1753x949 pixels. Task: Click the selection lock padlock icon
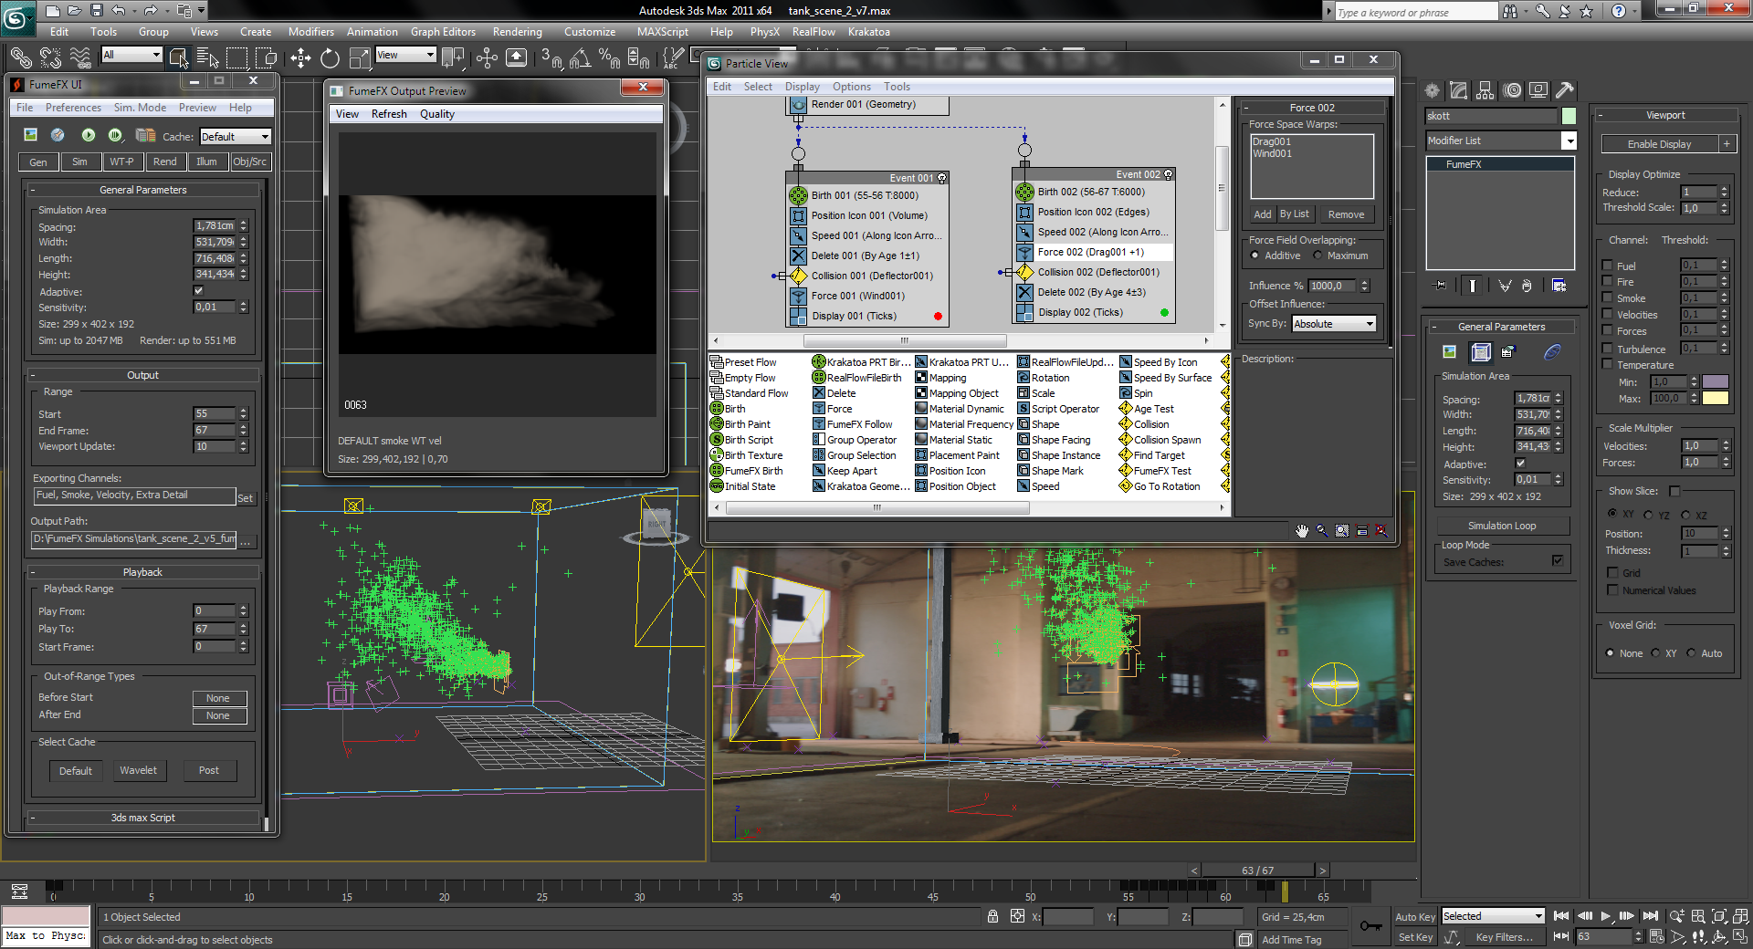(992, 916)
